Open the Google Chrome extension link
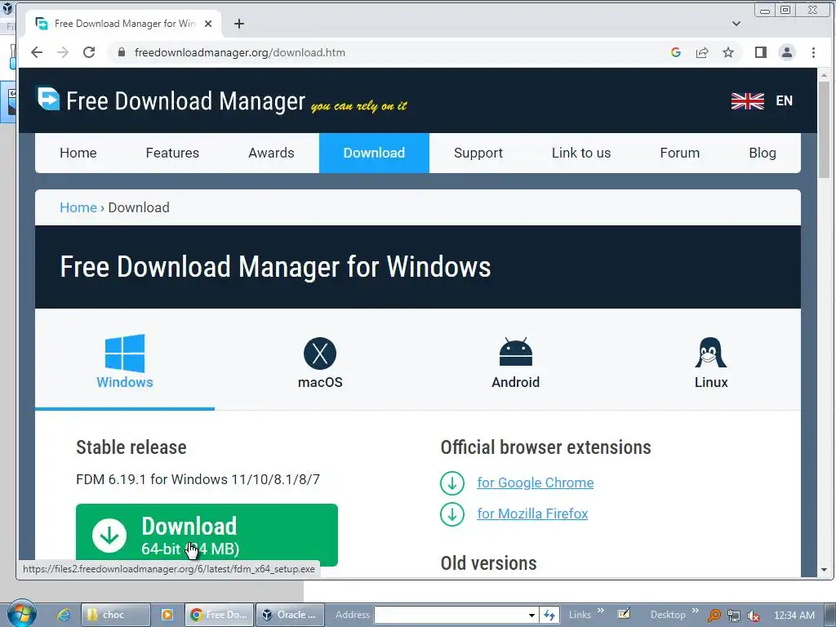 click(536, 483)
